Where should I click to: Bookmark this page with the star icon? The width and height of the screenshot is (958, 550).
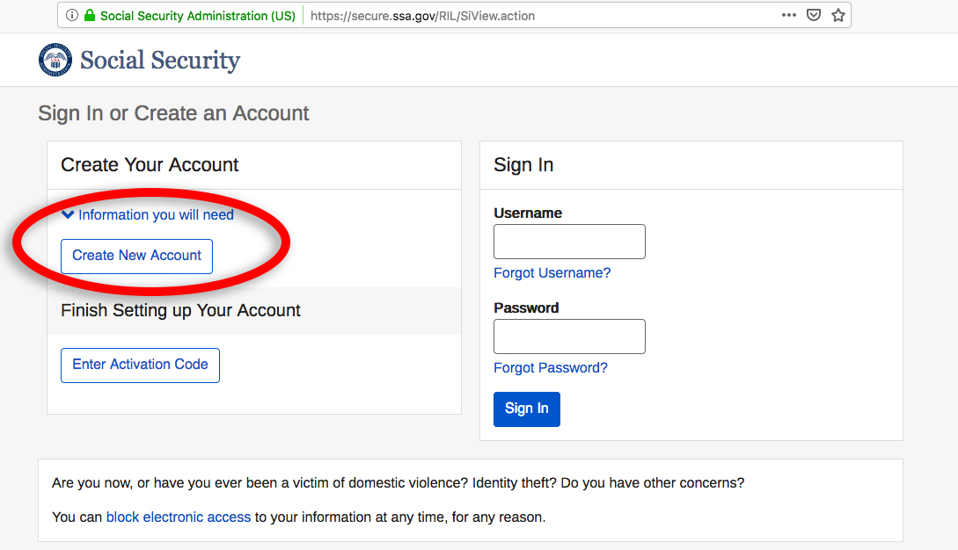coord(838,16)
